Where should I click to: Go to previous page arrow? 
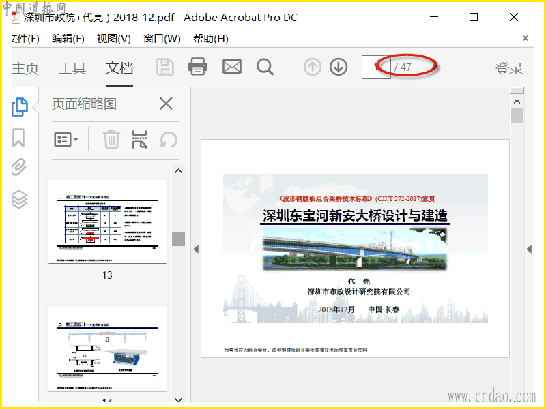(313, 67)
